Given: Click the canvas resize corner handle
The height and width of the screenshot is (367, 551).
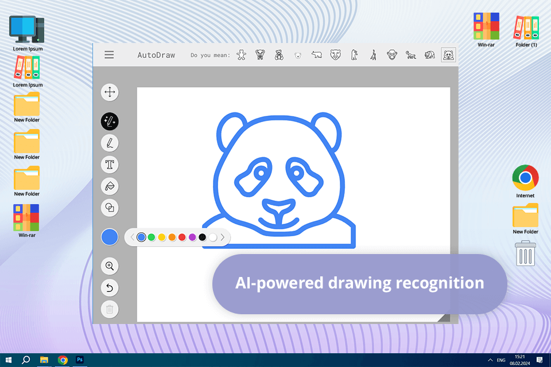Looking at the screenshot, I should point(445,318).
